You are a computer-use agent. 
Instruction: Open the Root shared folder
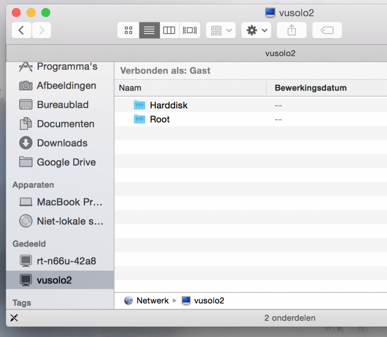click(x=159, y=119)
